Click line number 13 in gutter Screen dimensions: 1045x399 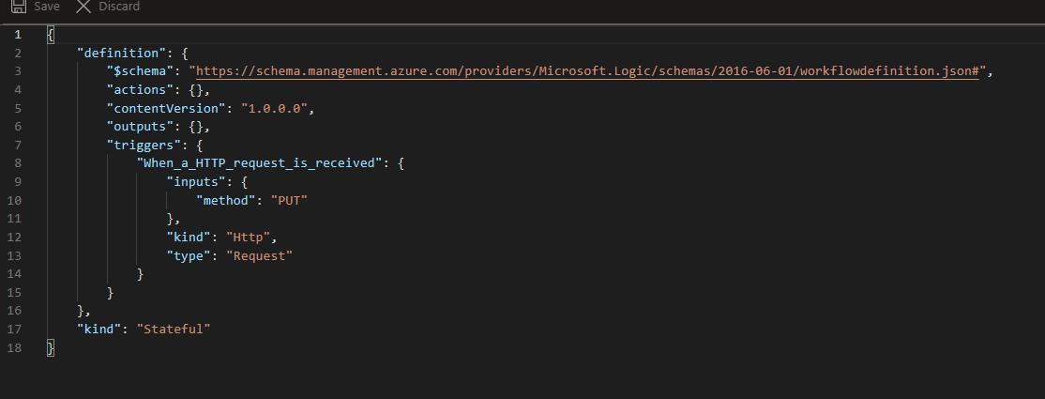pos(14,255)
